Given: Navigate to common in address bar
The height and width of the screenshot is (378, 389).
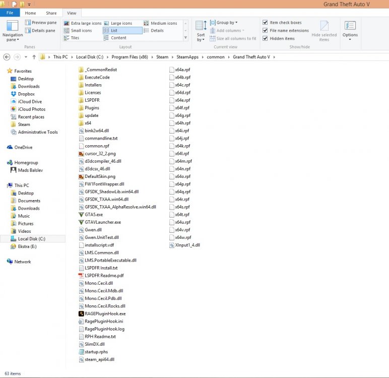Looking at the screenshot, I should [x=215, y=57].
